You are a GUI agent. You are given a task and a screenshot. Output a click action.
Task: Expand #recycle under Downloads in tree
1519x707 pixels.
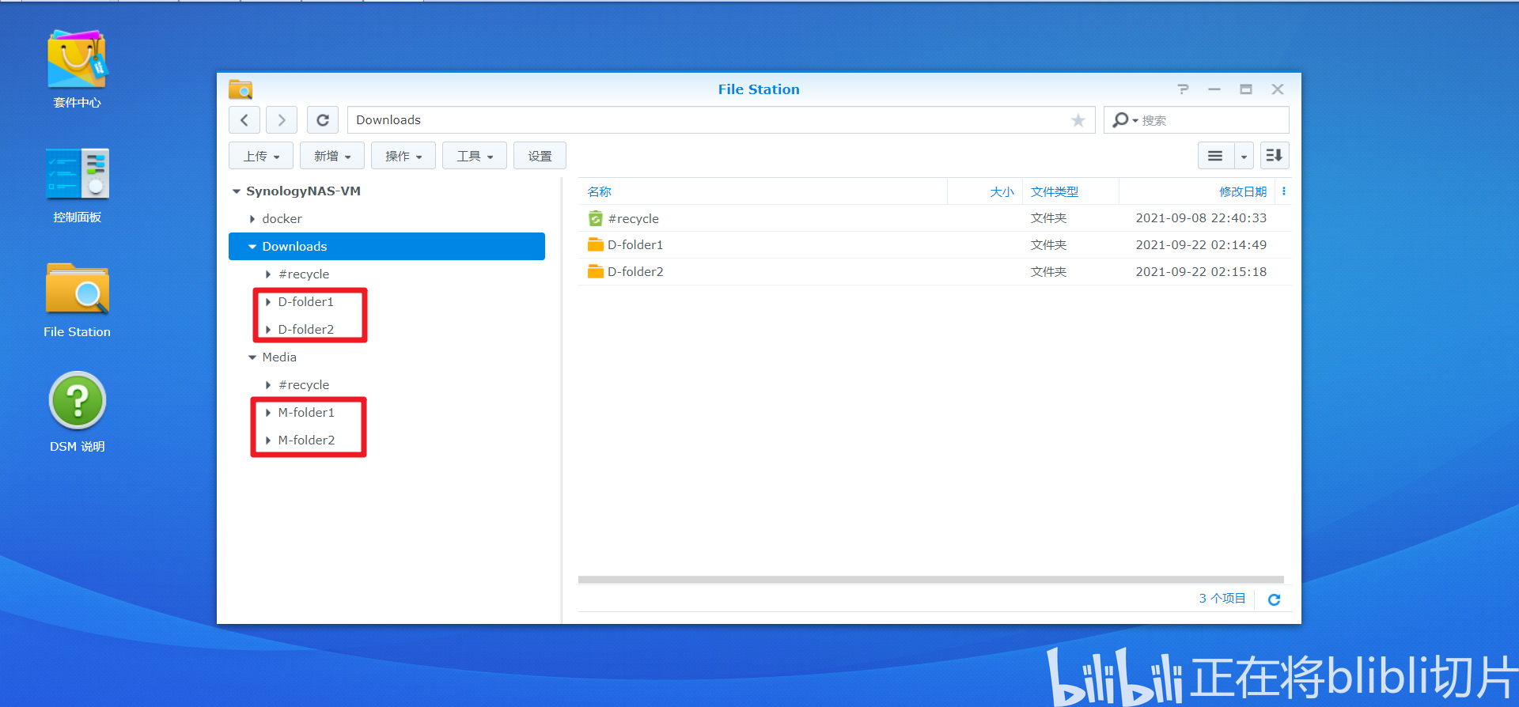268,274
